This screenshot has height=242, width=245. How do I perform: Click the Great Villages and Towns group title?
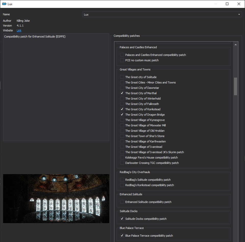pos(135,69)
